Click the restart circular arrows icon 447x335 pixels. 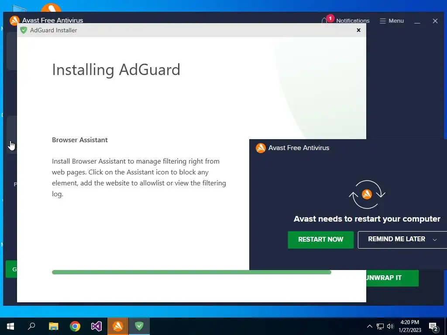367,195
